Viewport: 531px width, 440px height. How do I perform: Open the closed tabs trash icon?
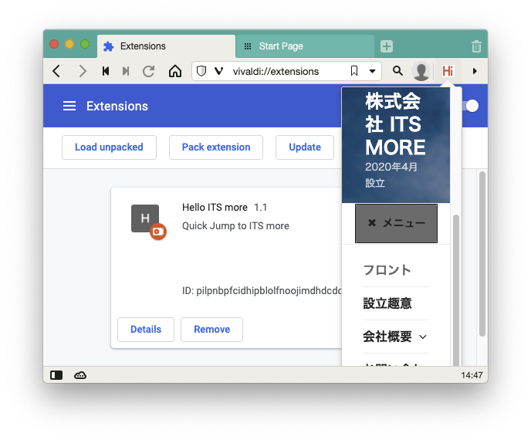click(476, 46)
